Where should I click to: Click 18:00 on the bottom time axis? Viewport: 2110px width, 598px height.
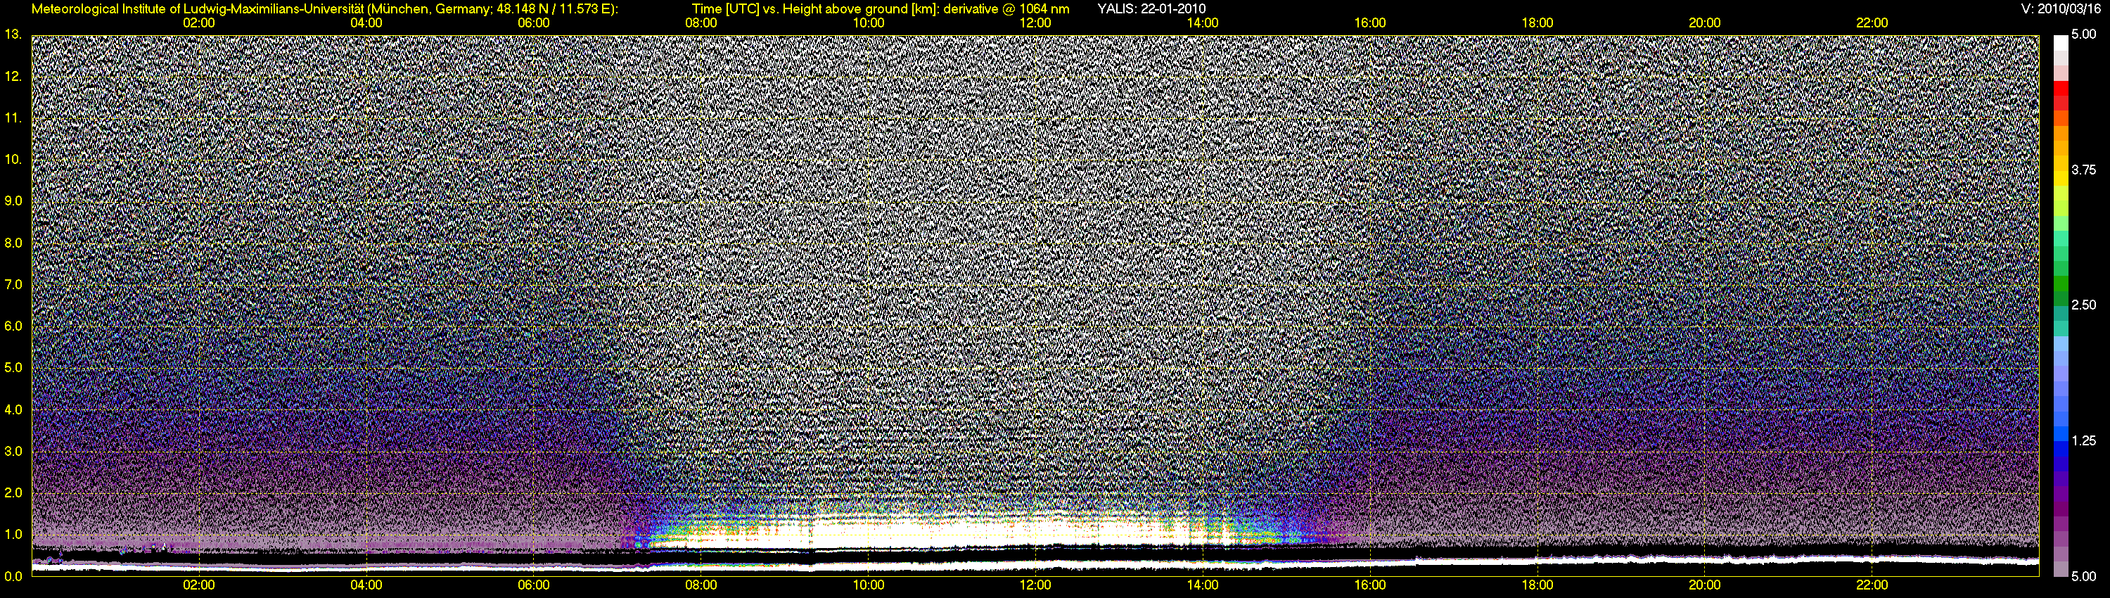(x=1537, y=585)
